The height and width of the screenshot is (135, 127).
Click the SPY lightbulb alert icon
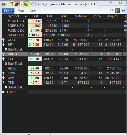point(3,45)
